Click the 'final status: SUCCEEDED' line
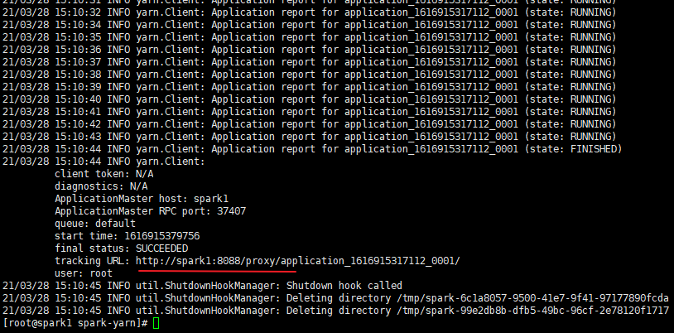Viewport: 674px width, 333px height. pos(121,249)
